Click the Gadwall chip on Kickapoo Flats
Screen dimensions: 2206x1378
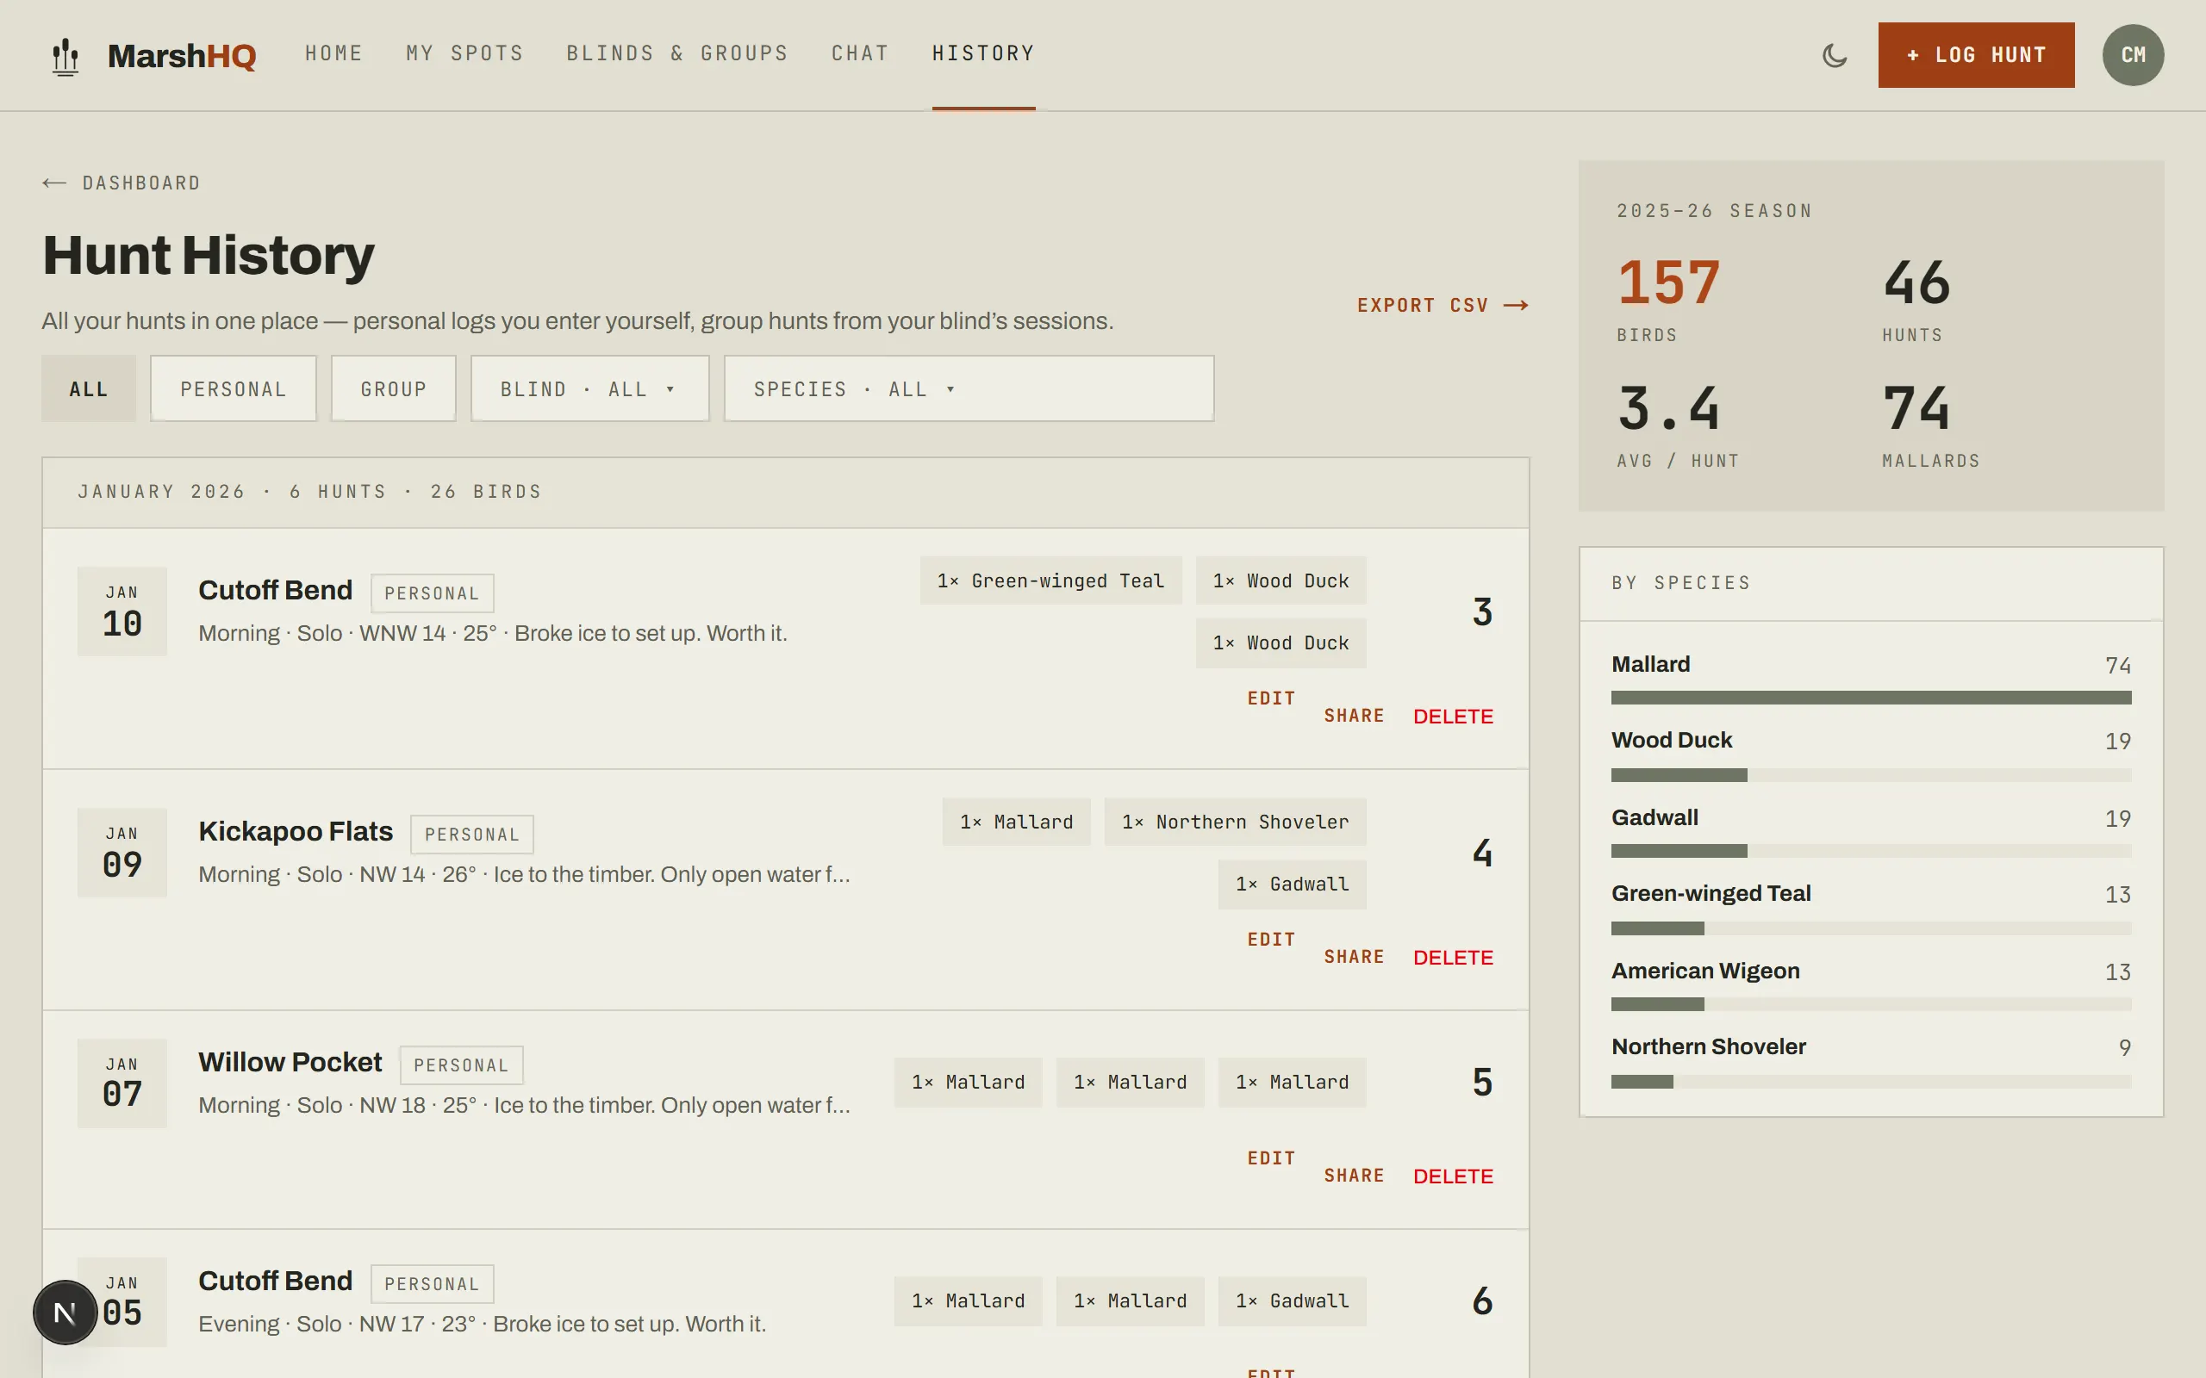click(1292, 883)
